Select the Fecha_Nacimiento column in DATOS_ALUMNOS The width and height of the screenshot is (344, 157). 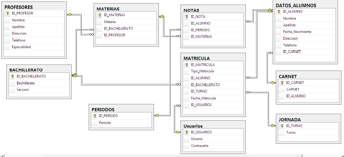pyautogui.click(x=305, y=32)
